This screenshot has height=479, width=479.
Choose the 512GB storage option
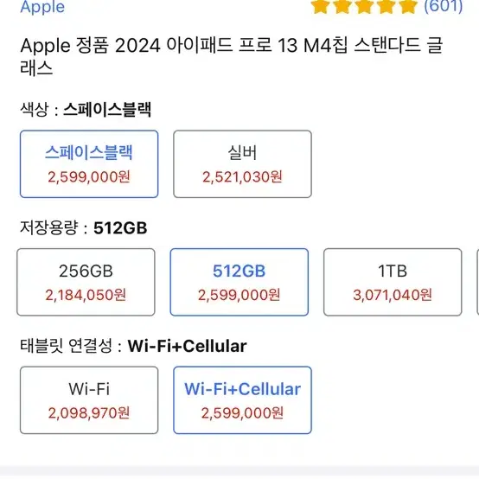tap(239, 282)
